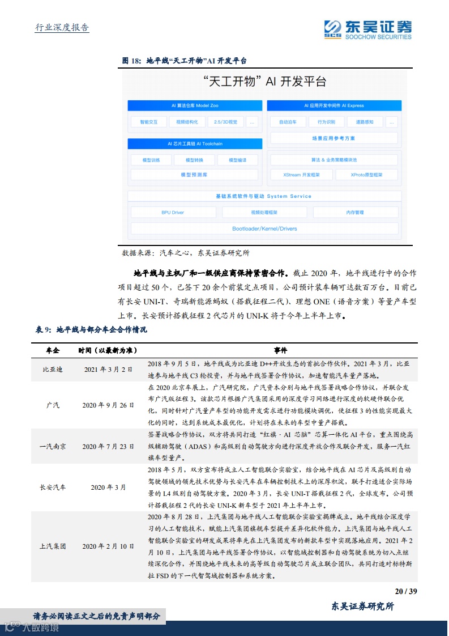
Task: Click the 东吴证券研究所 footer text
Action: pyautogui.click(x=363, y=607)
